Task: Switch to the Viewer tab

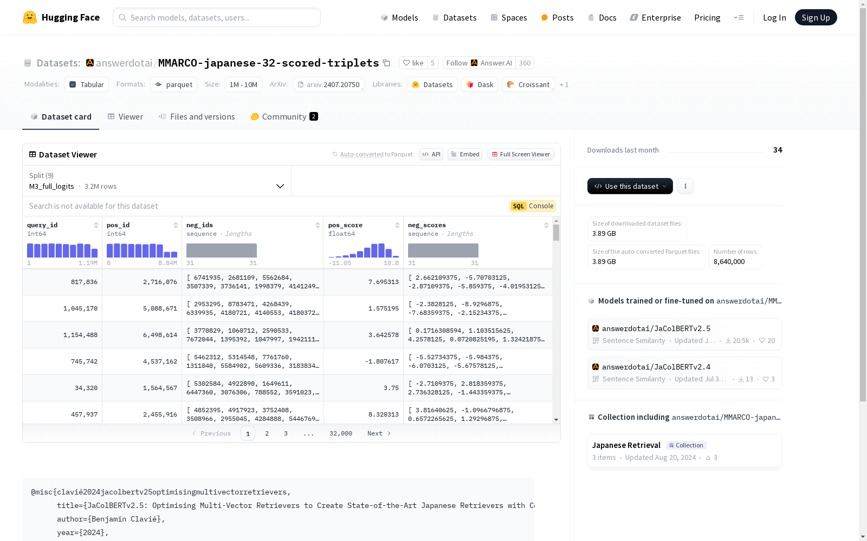Action: [x=125, y=116]
